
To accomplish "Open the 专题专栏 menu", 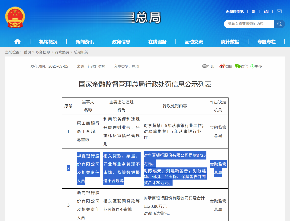I will click(267, 42).
